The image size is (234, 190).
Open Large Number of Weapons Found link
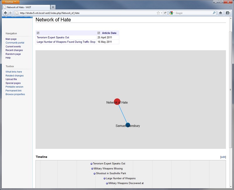(x=66, y=42)
